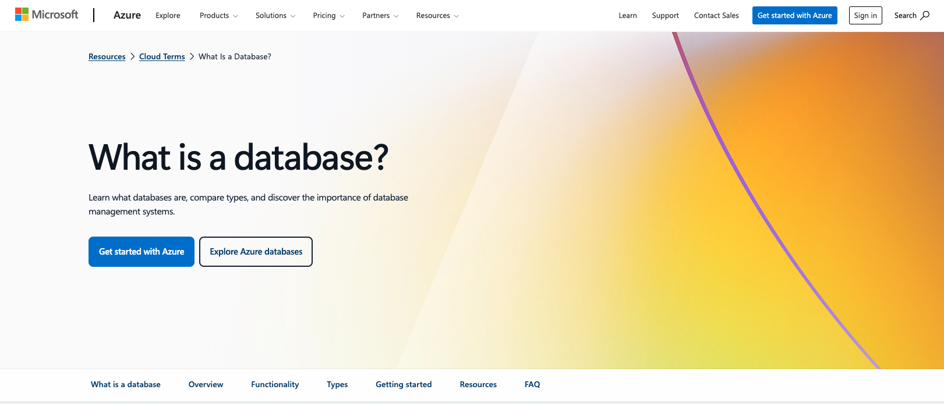
Task: Click the search magnifier icon
Action: (x=925, y=15)
